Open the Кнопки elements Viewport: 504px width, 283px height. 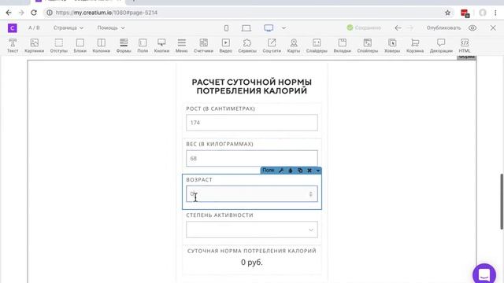point(161,46)
